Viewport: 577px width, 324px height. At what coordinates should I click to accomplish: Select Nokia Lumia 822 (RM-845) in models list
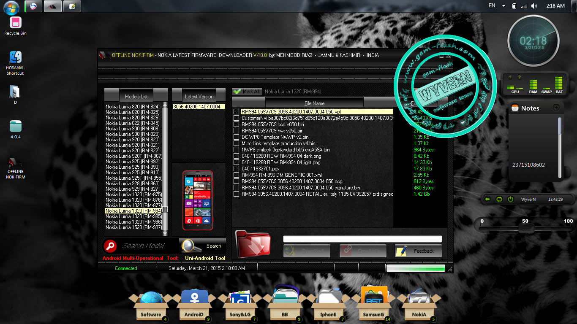(x=133, y=123)
